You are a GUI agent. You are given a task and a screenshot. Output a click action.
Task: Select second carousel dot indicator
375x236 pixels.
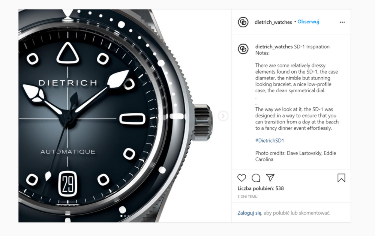125,216
